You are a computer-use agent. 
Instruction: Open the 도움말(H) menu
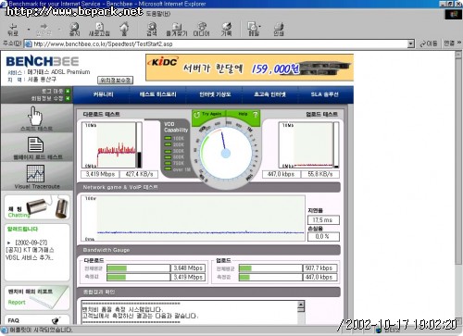click(158, 14)
